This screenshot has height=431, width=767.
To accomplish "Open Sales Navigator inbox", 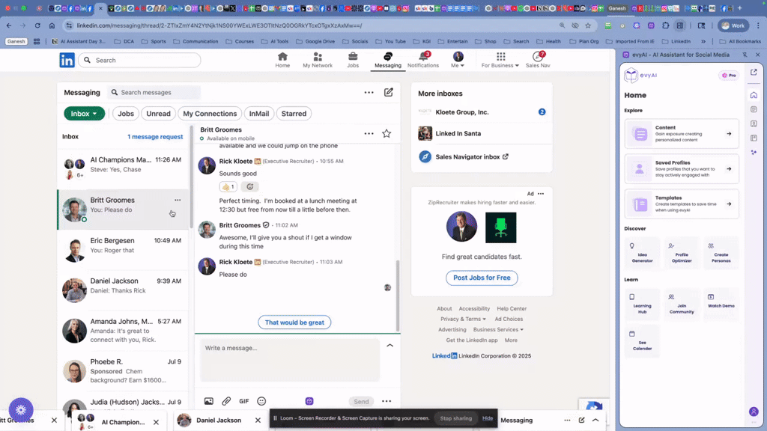I will (472, 157).
